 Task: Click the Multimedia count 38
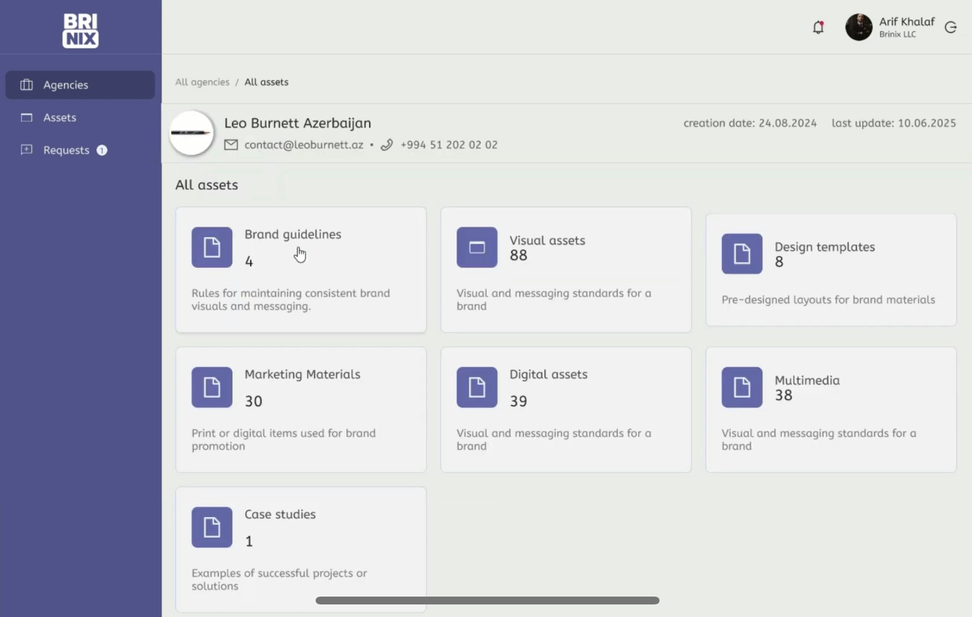[x=784, y=395]
